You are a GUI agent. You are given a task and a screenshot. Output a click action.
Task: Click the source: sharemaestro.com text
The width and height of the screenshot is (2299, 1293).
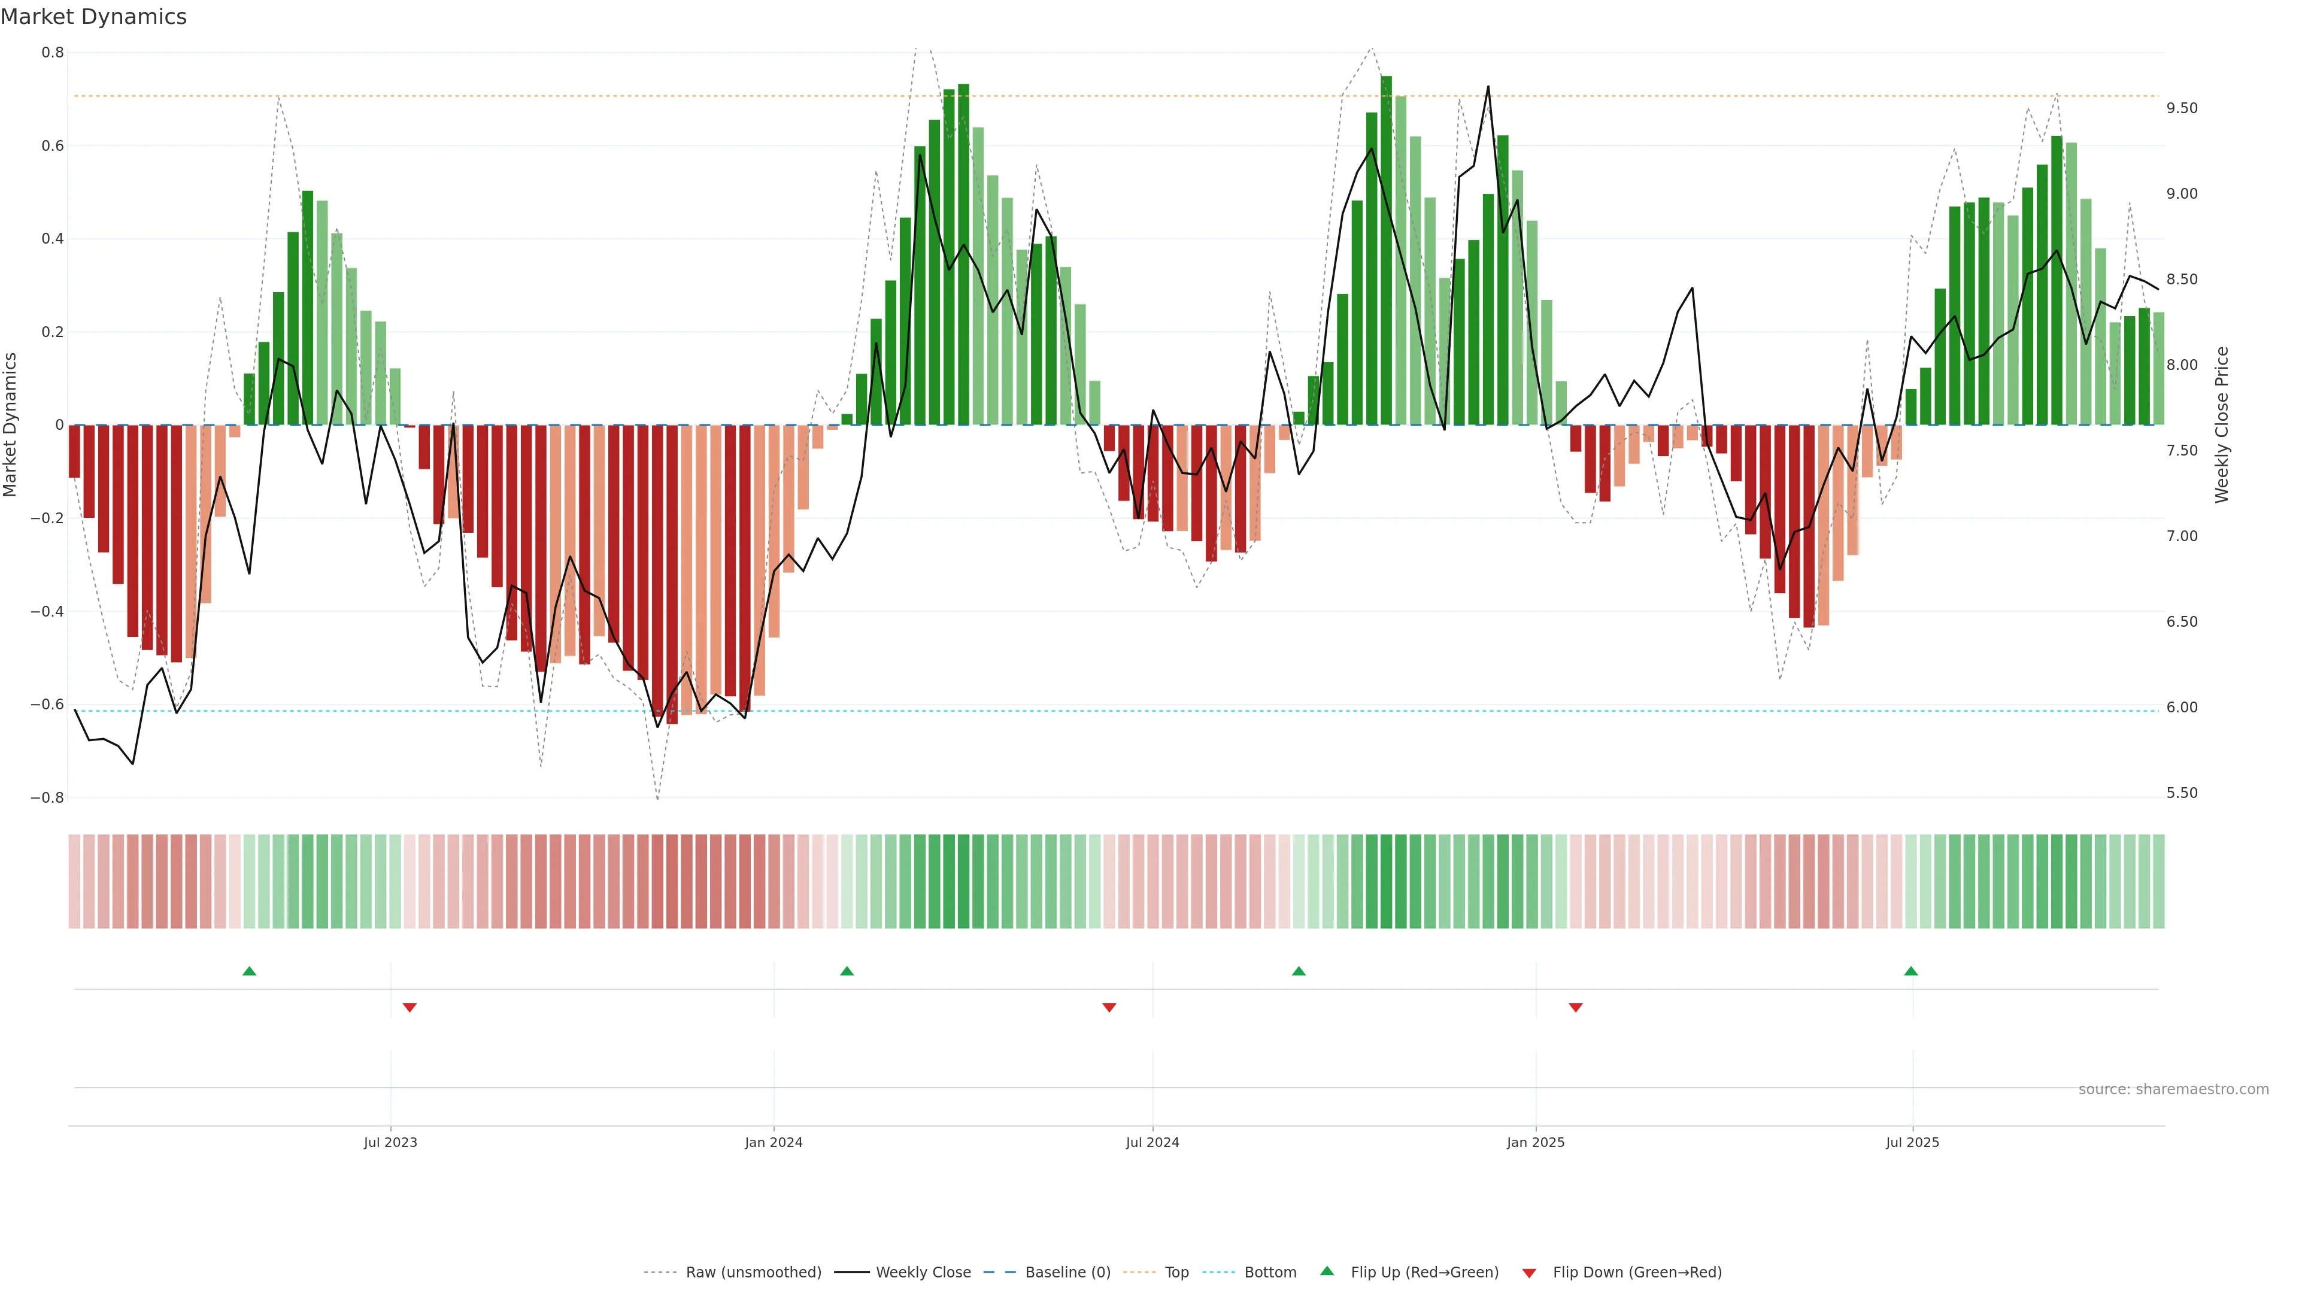[2173, 1089]
